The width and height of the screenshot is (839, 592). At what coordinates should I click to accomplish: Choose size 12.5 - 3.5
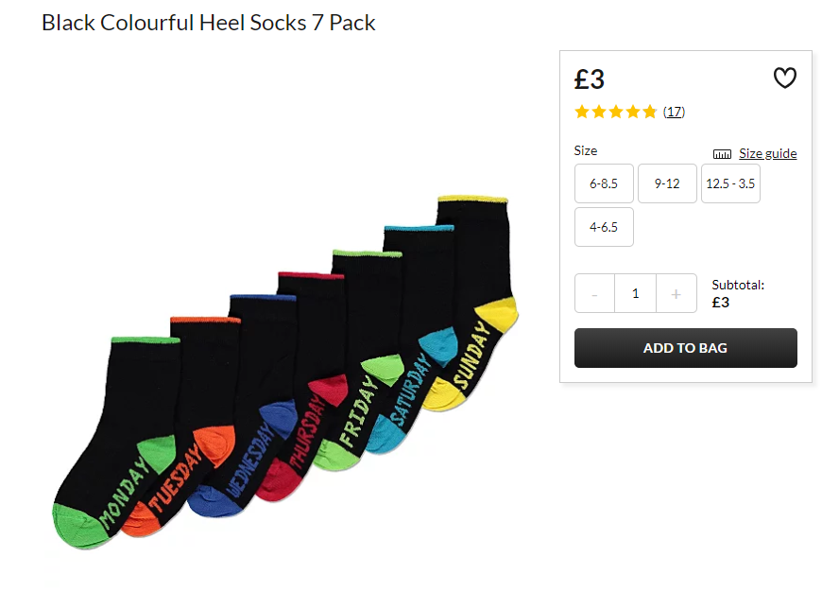(x=730, y=183)
